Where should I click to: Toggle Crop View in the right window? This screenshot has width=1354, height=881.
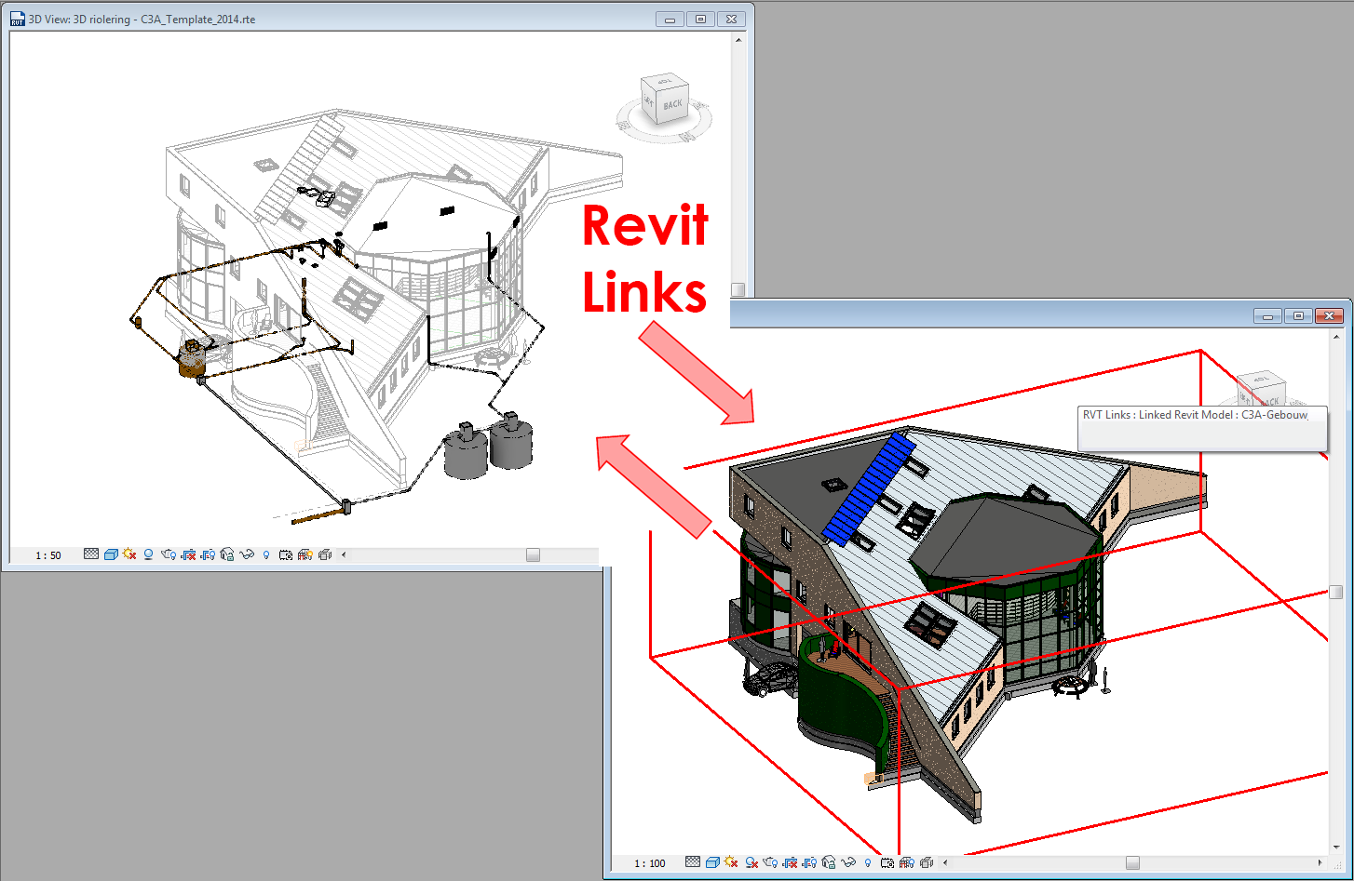[x=790, y=862]
